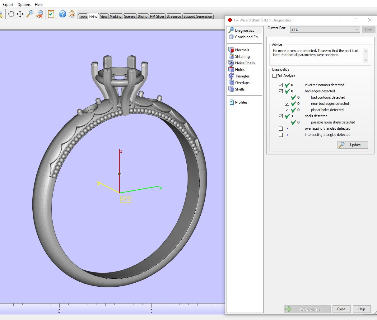This screenshot has width=377, height=320.
Task: Open the Holes fixing page
Action: click(x=240, y=70)
